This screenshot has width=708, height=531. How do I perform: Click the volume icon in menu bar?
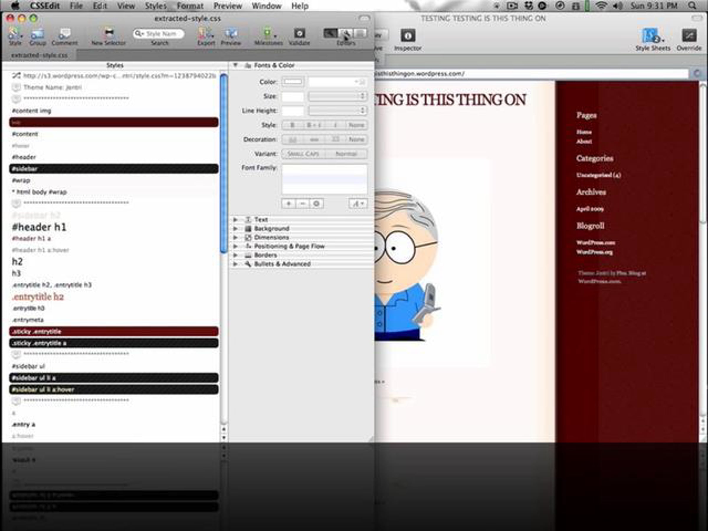618,5
